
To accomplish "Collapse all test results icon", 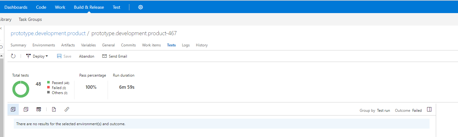I will (x=26, y=109).
